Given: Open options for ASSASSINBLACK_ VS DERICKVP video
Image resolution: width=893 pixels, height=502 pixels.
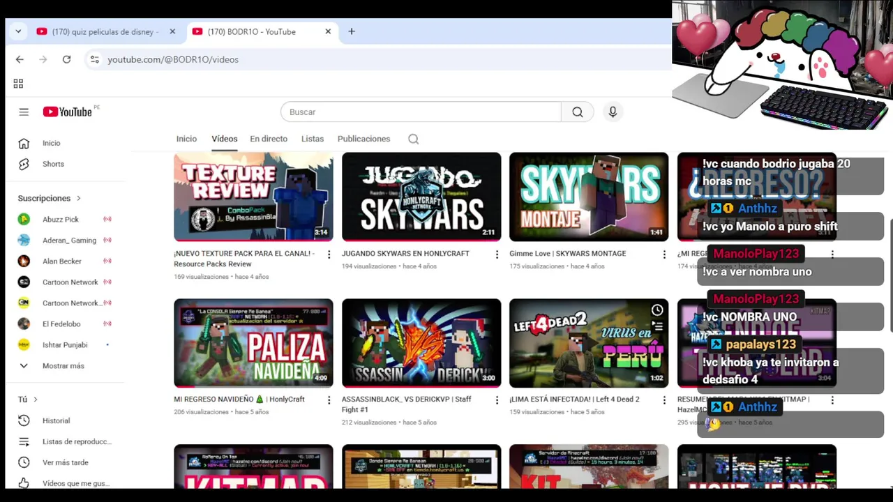Looking at the screenshot, I should 497,400.
